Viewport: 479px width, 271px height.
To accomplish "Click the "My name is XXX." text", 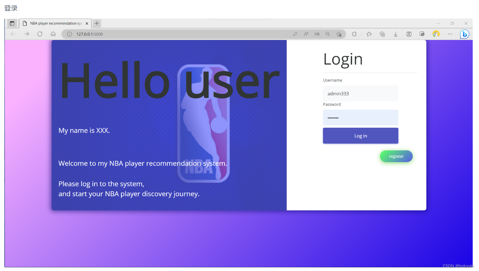I will [x=84, y=130].
